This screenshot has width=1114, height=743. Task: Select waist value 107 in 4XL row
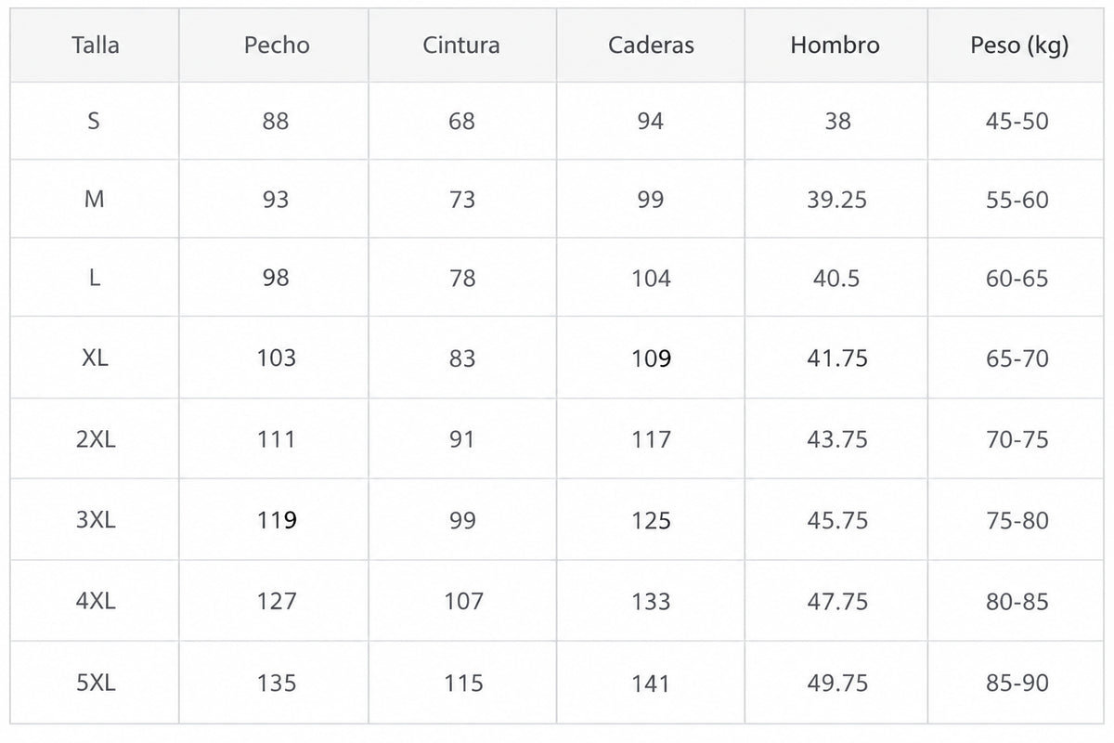click(463, 601)
